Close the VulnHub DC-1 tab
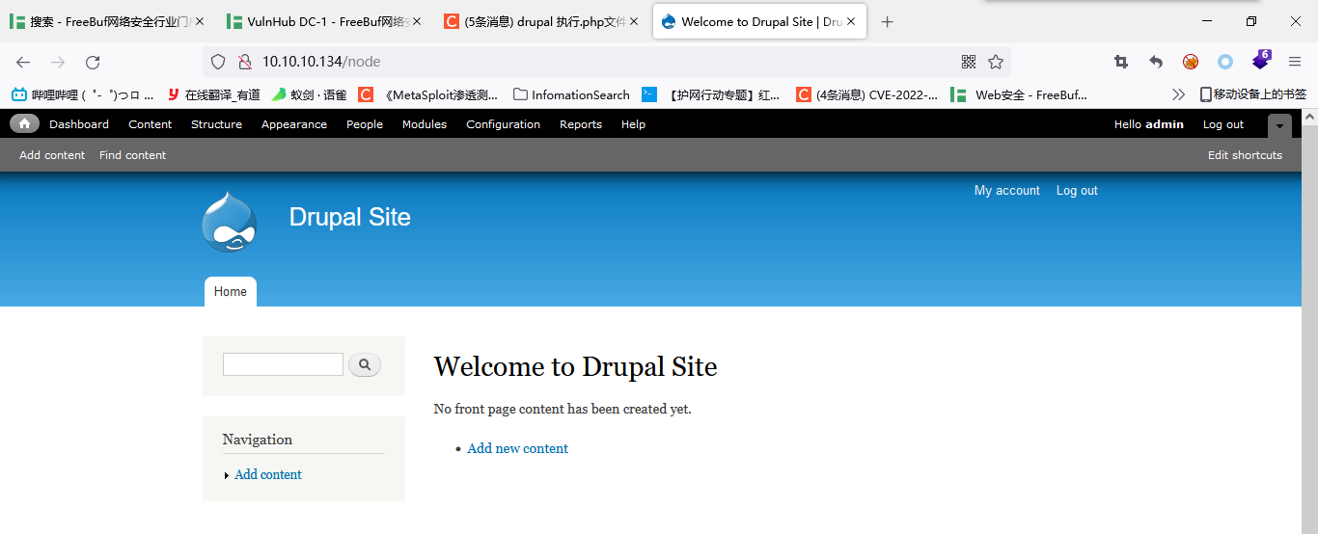 (416, 21)
